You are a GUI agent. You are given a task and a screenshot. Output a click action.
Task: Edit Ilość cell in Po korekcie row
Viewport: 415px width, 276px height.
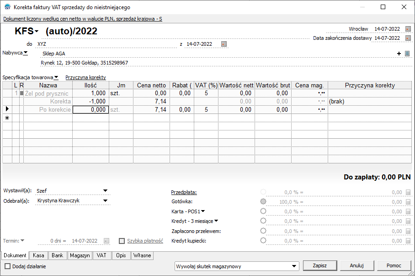point(90,109)
